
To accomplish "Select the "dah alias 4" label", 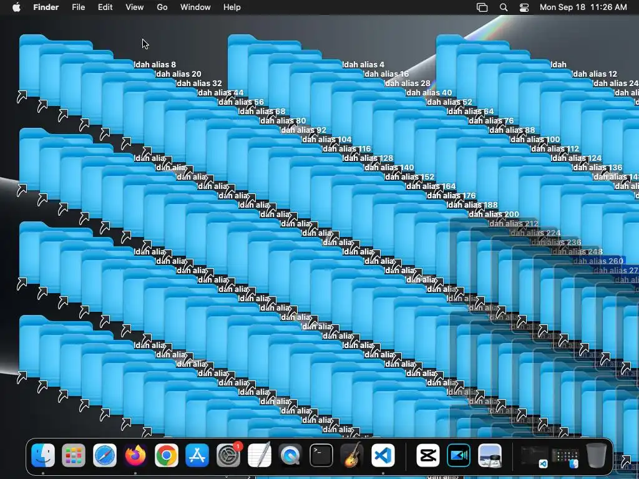I will (x=364, y=64).
